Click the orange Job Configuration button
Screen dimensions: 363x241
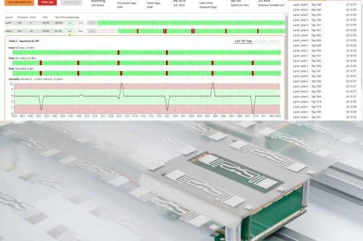click(x=19, y=2)
